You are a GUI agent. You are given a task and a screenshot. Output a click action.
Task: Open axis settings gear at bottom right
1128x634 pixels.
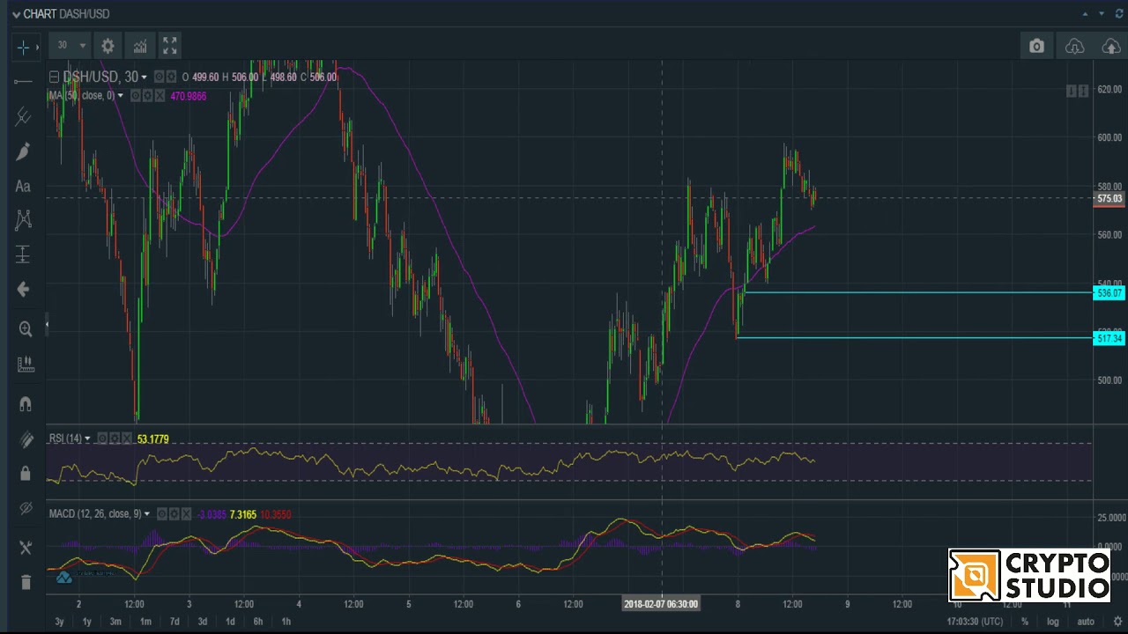[x=1117, y=622]
